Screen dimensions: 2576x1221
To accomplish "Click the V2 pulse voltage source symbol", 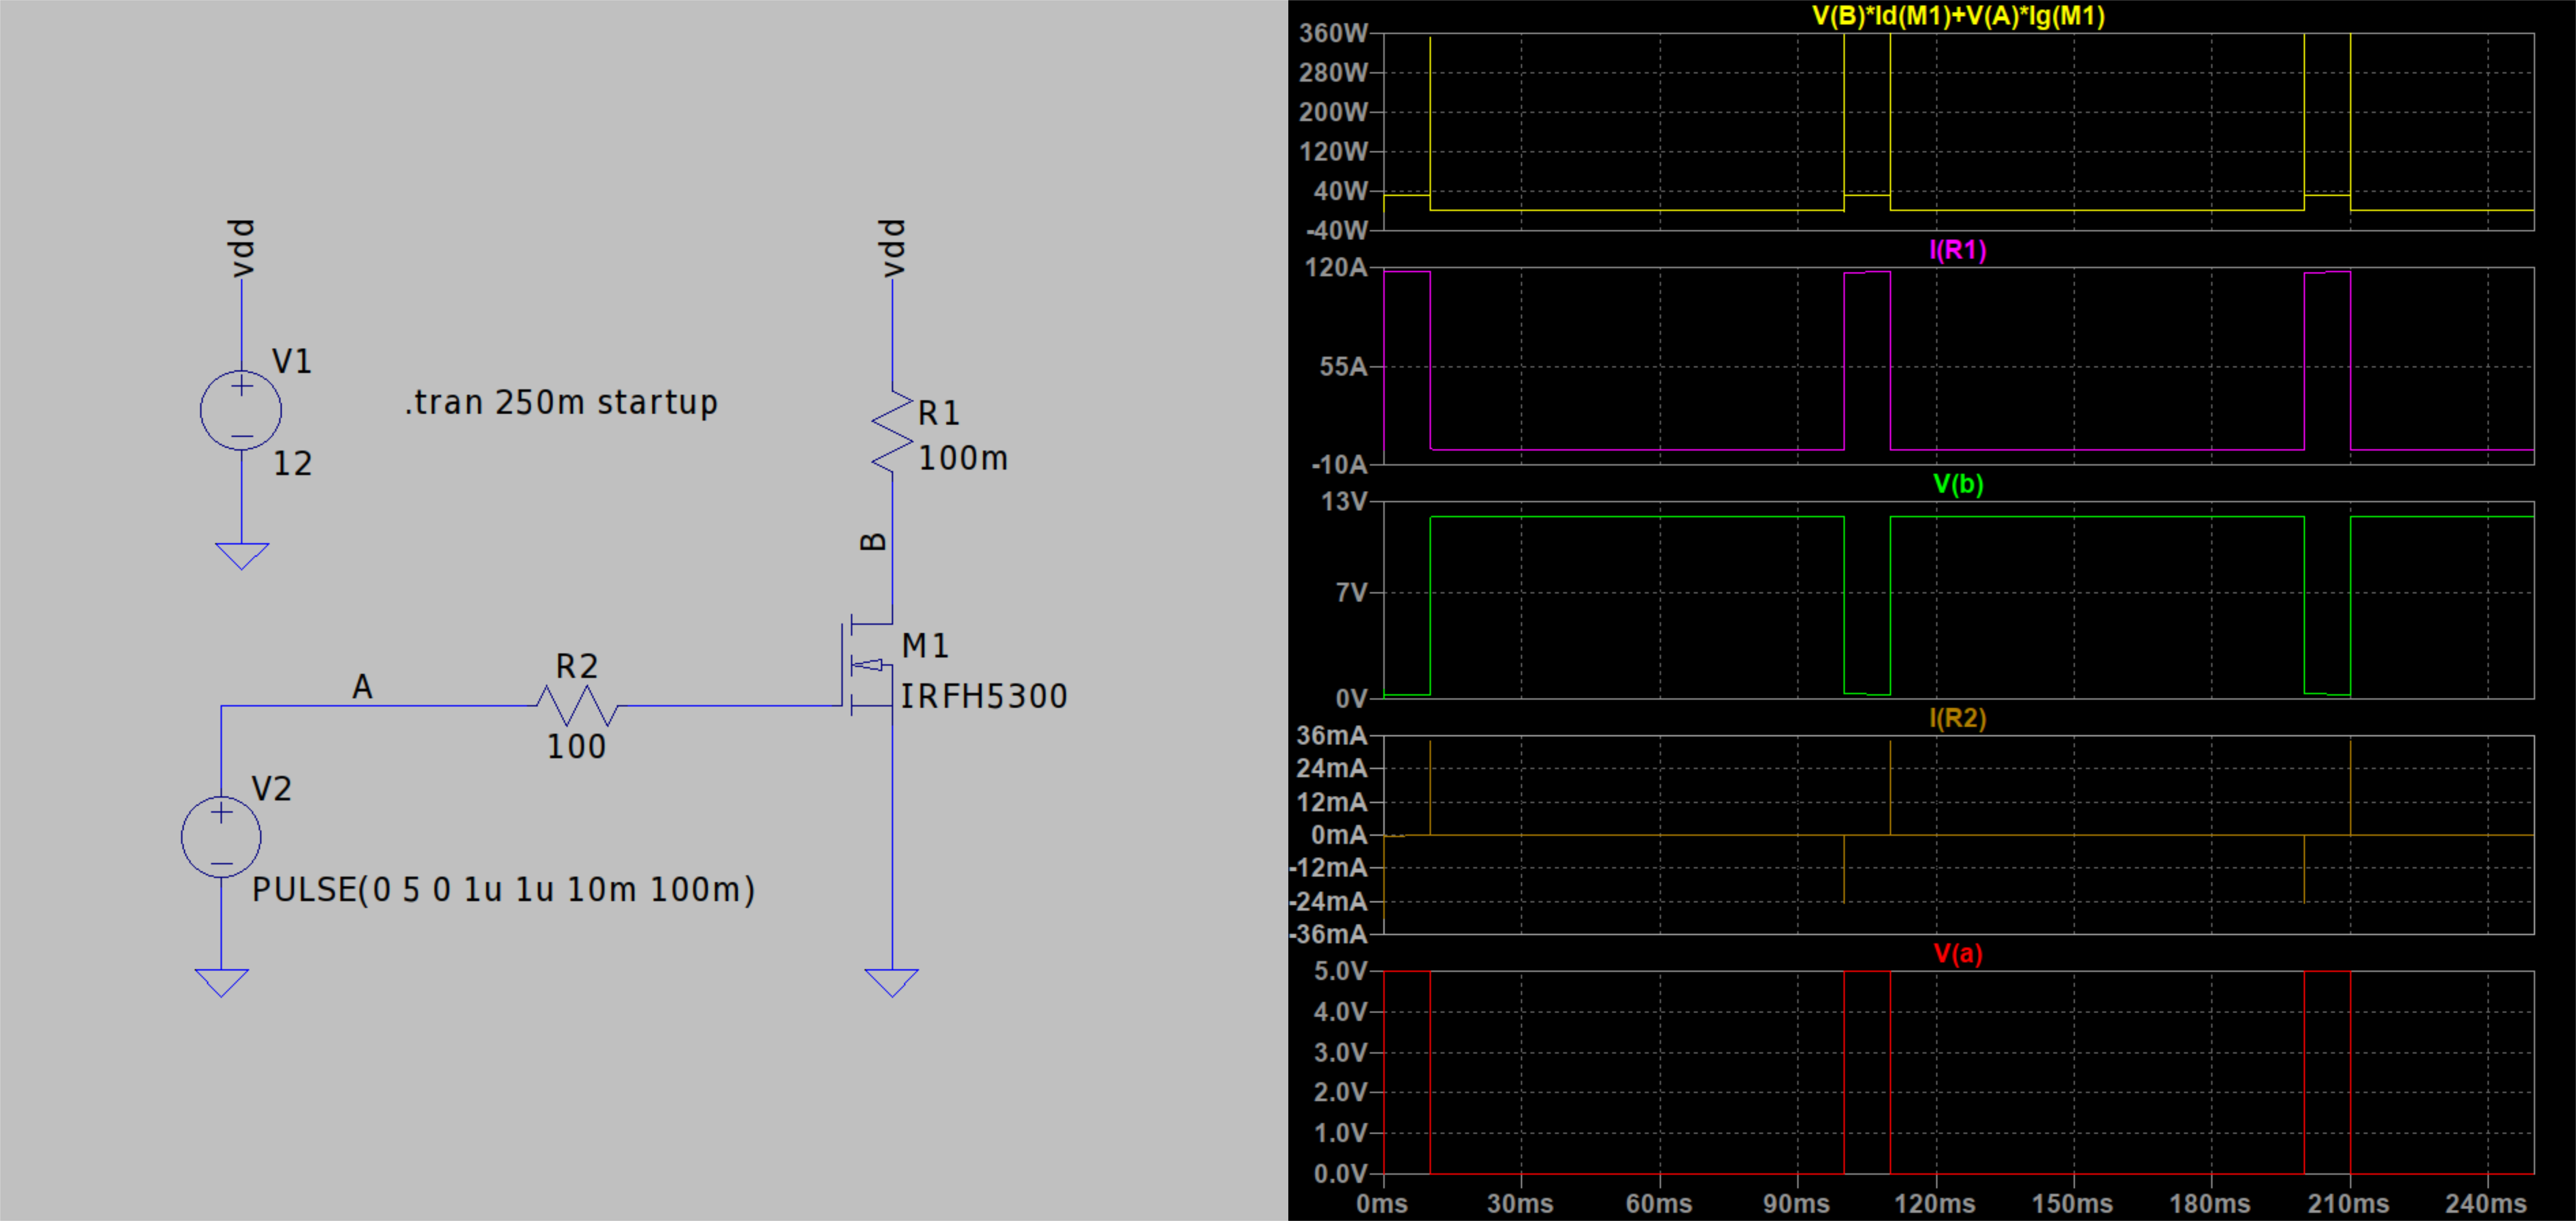I will pyautogui.click(x=221, y=837).
